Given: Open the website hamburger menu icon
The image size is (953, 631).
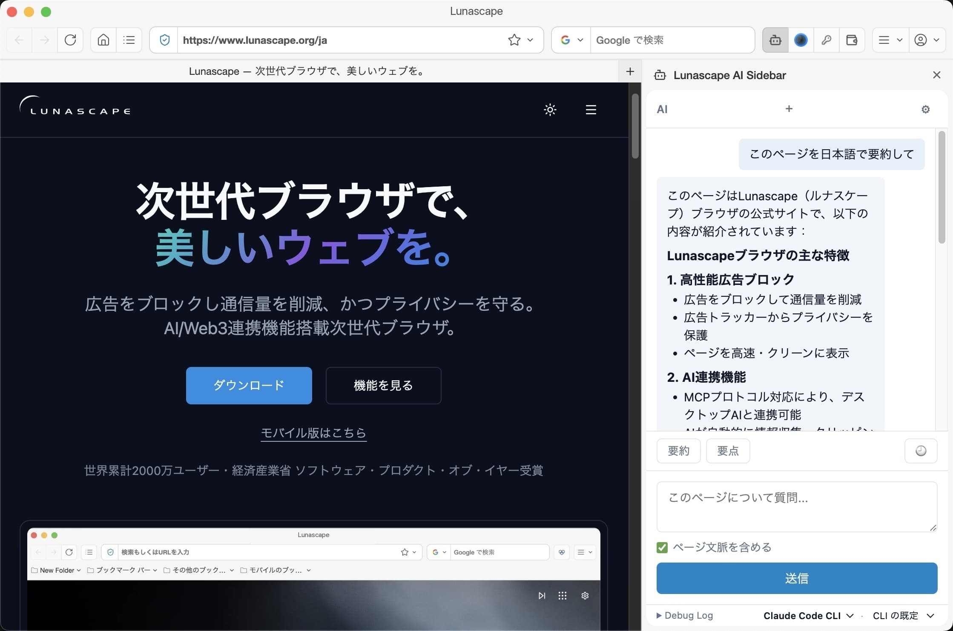Looking at the screenshot, I should pyautogui.click(x=591, y=110).
